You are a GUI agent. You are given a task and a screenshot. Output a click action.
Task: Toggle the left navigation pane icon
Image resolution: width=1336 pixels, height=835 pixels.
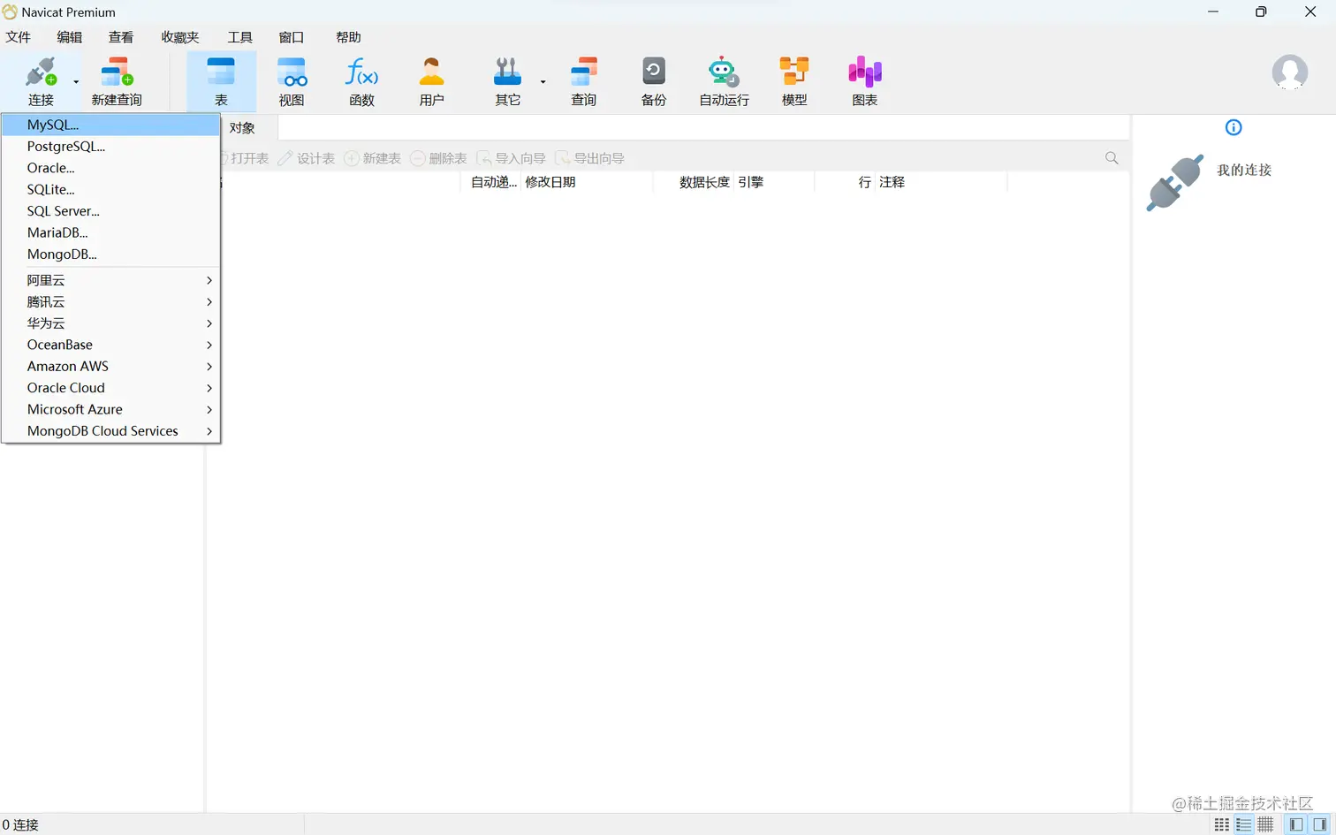click(x=1296, y=824)
